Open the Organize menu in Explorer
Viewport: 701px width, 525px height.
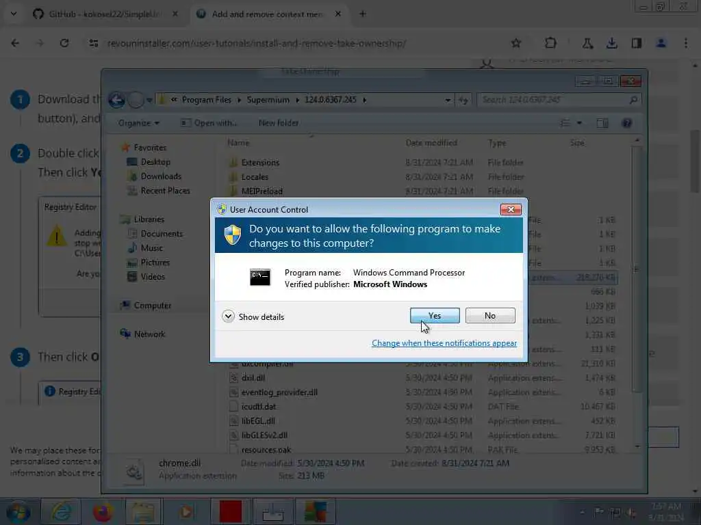click(x=138, y=123)
